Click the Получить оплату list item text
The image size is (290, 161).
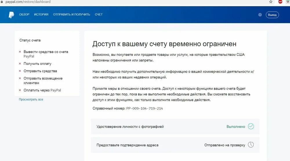click(37, 64)
